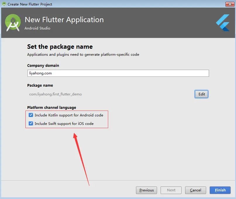Click the 'Create New Flutter Project' window title
This screenshot has width=236, height=199.
coord(30,4)
